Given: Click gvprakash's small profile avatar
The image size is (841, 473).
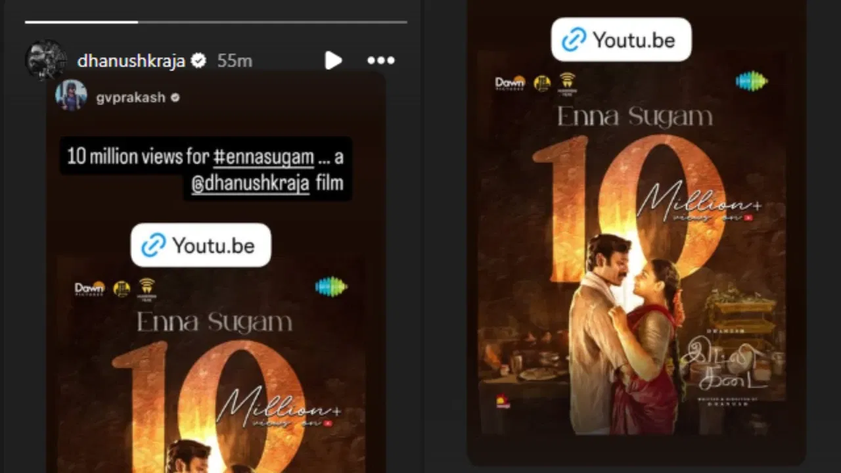Looking at the screenshot, I should [71, 96].
